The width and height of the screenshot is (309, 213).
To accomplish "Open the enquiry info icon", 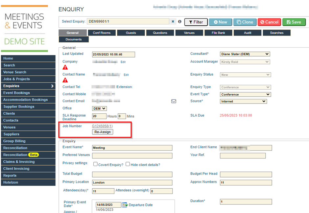I will (180, 21).
